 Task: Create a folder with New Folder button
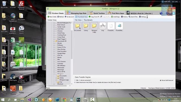pos(52,17)
